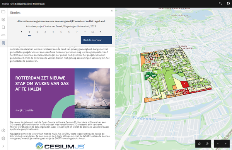Open the search icon in top bar
This screenshot has width=232, height=150.
(x=220, y=3)
